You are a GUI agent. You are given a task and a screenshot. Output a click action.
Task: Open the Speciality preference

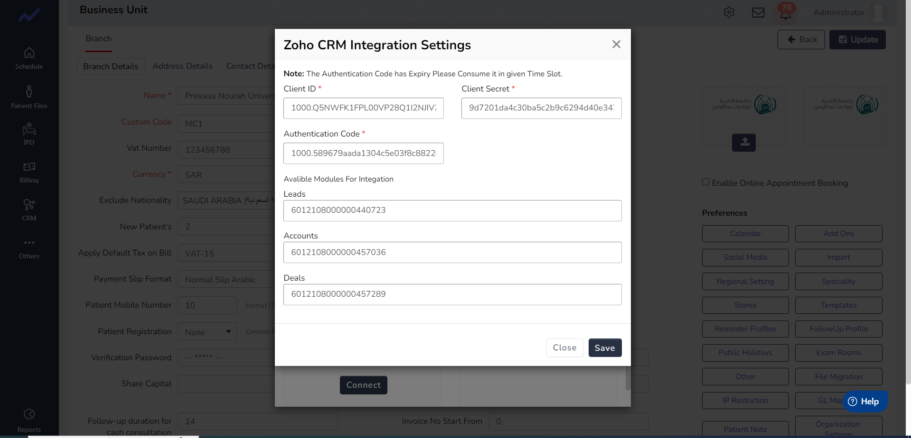(838, 282)
